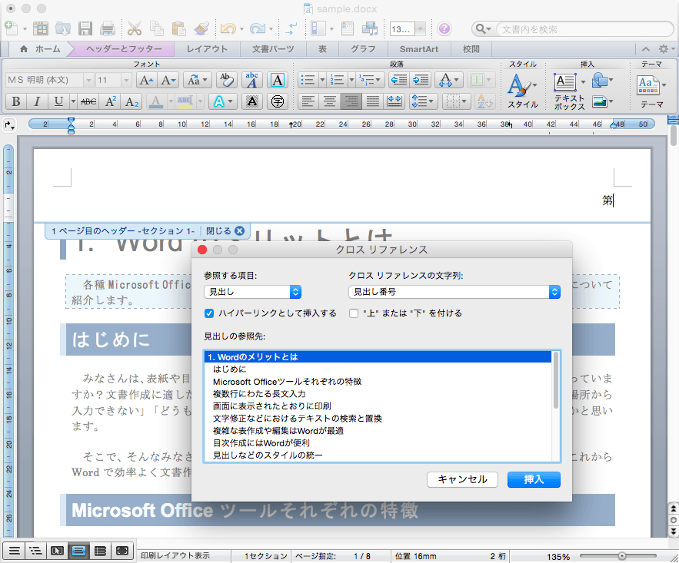Open the クロス リファレンスの文字列 dropdown

[x=454, y=292]
